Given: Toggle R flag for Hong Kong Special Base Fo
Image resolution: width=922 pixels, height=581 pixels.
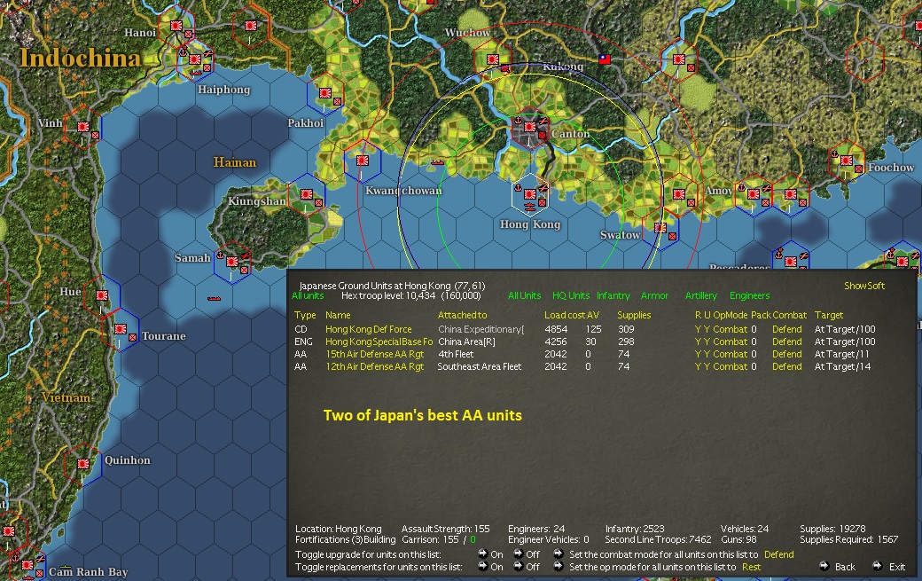Looking at the screenshot, I should pos(698,342).
